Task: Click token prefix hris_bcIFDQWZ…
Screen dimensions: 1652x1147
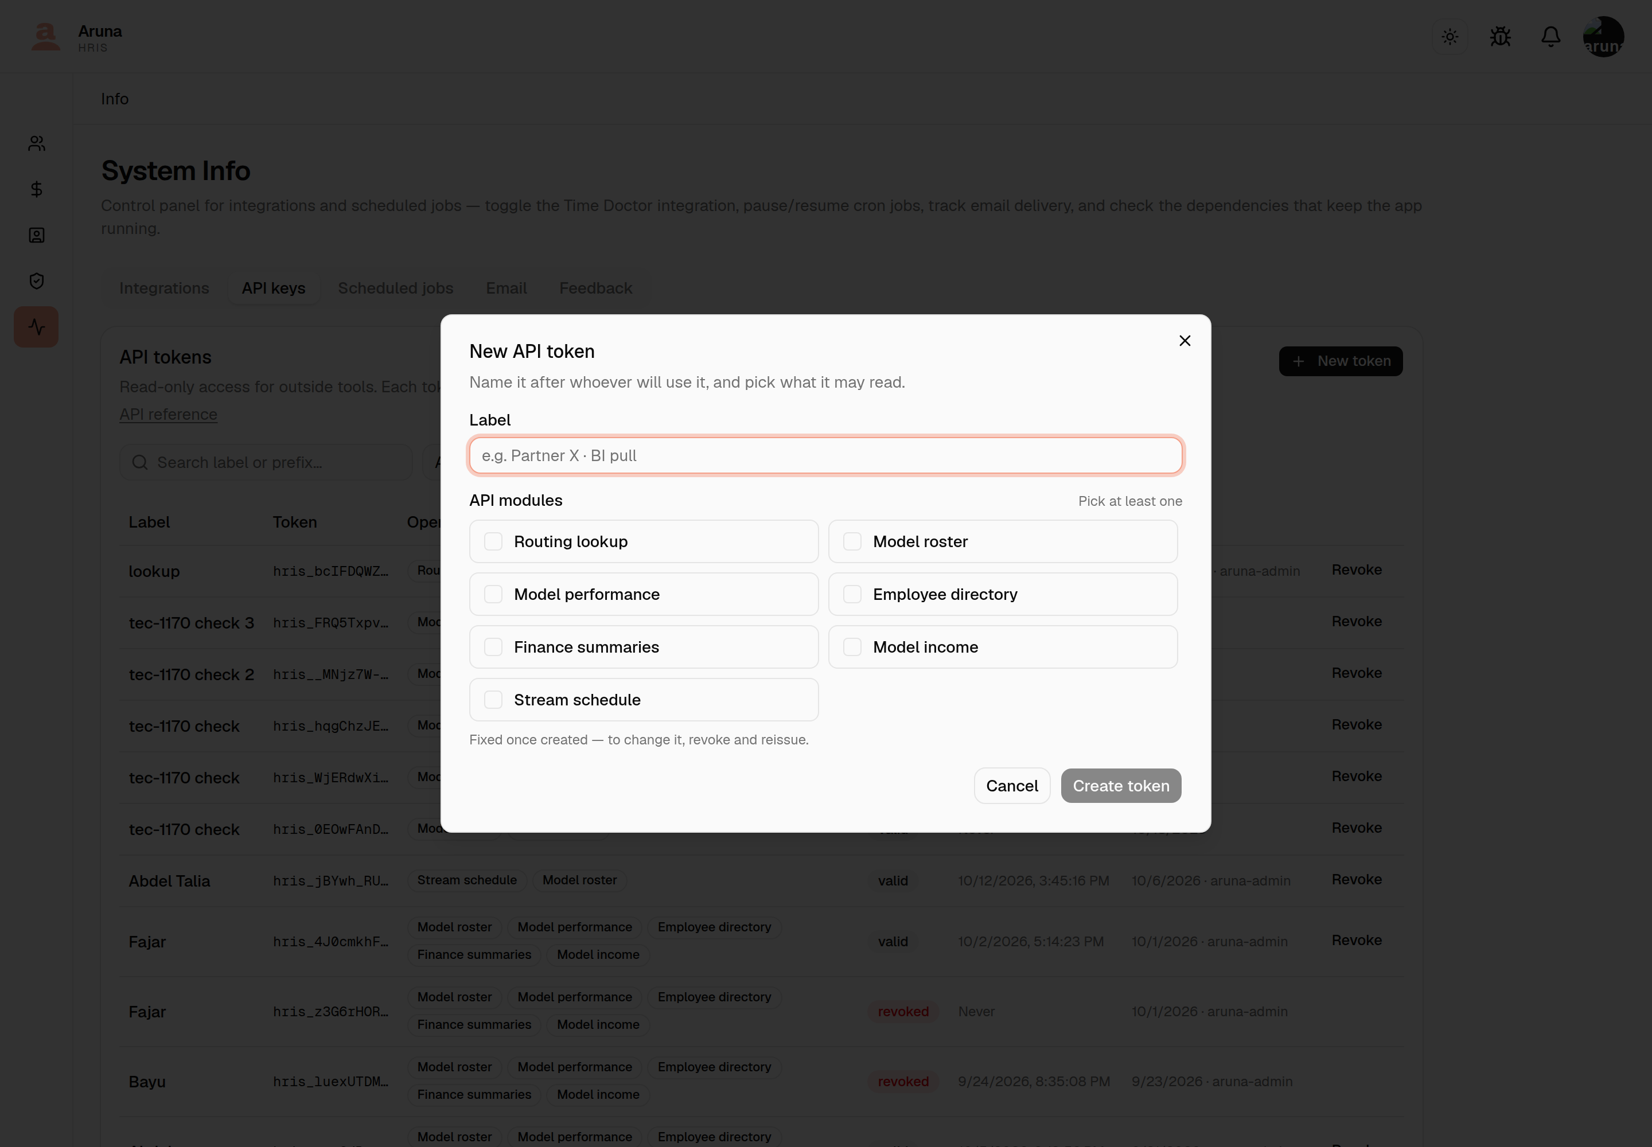Action: pos(331,571)
